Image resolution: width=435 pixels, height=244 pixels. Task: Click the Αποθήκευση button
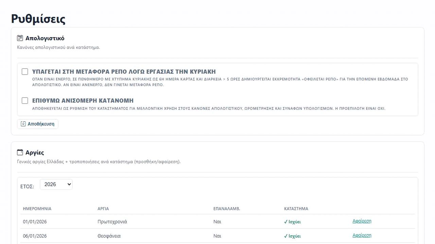tap(38, 124)
